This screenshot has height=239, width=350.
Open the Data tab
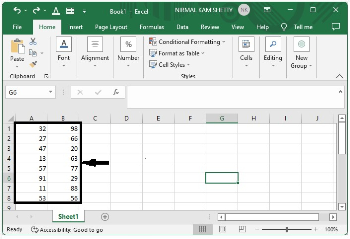point(182,27)
